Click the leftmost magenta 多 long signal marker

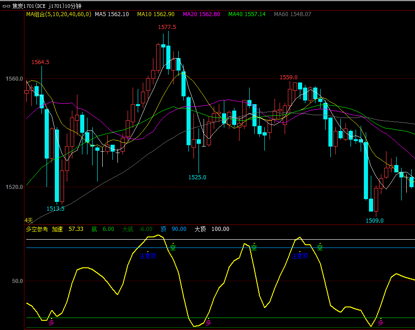(x=52, y=323)
